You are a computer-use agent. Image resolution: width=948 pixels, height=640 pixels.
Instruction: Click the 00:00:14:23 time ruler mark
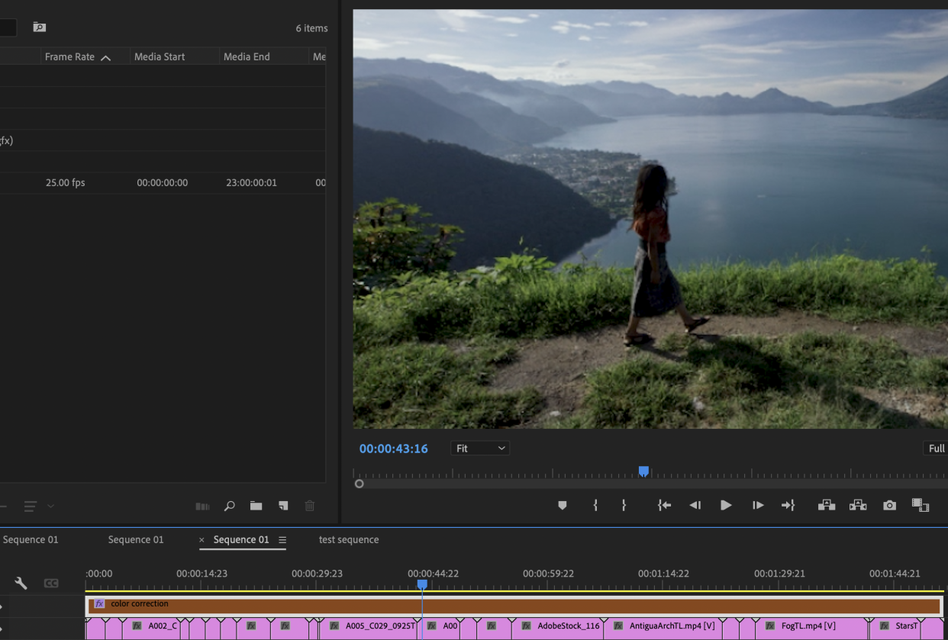point(202,574)
